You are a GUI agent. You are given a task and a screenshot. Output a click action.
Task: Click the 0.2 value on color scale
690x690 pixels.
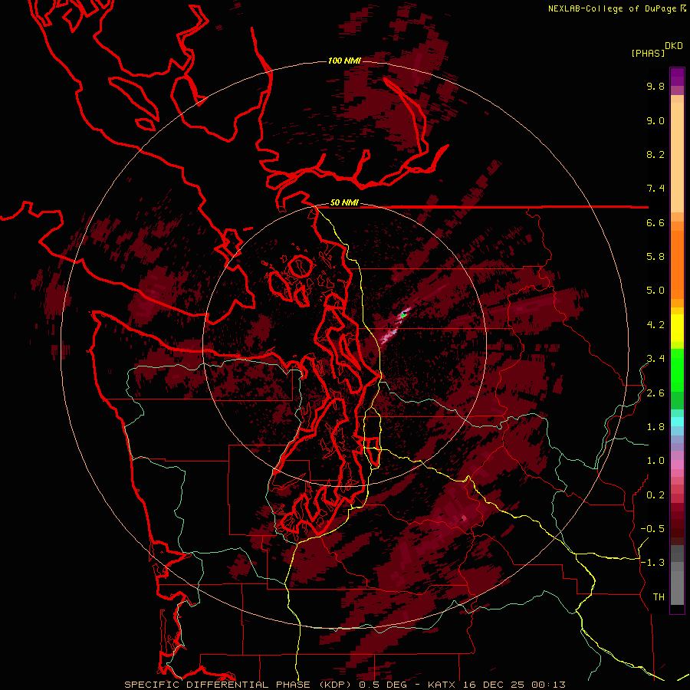coord(655,495)
